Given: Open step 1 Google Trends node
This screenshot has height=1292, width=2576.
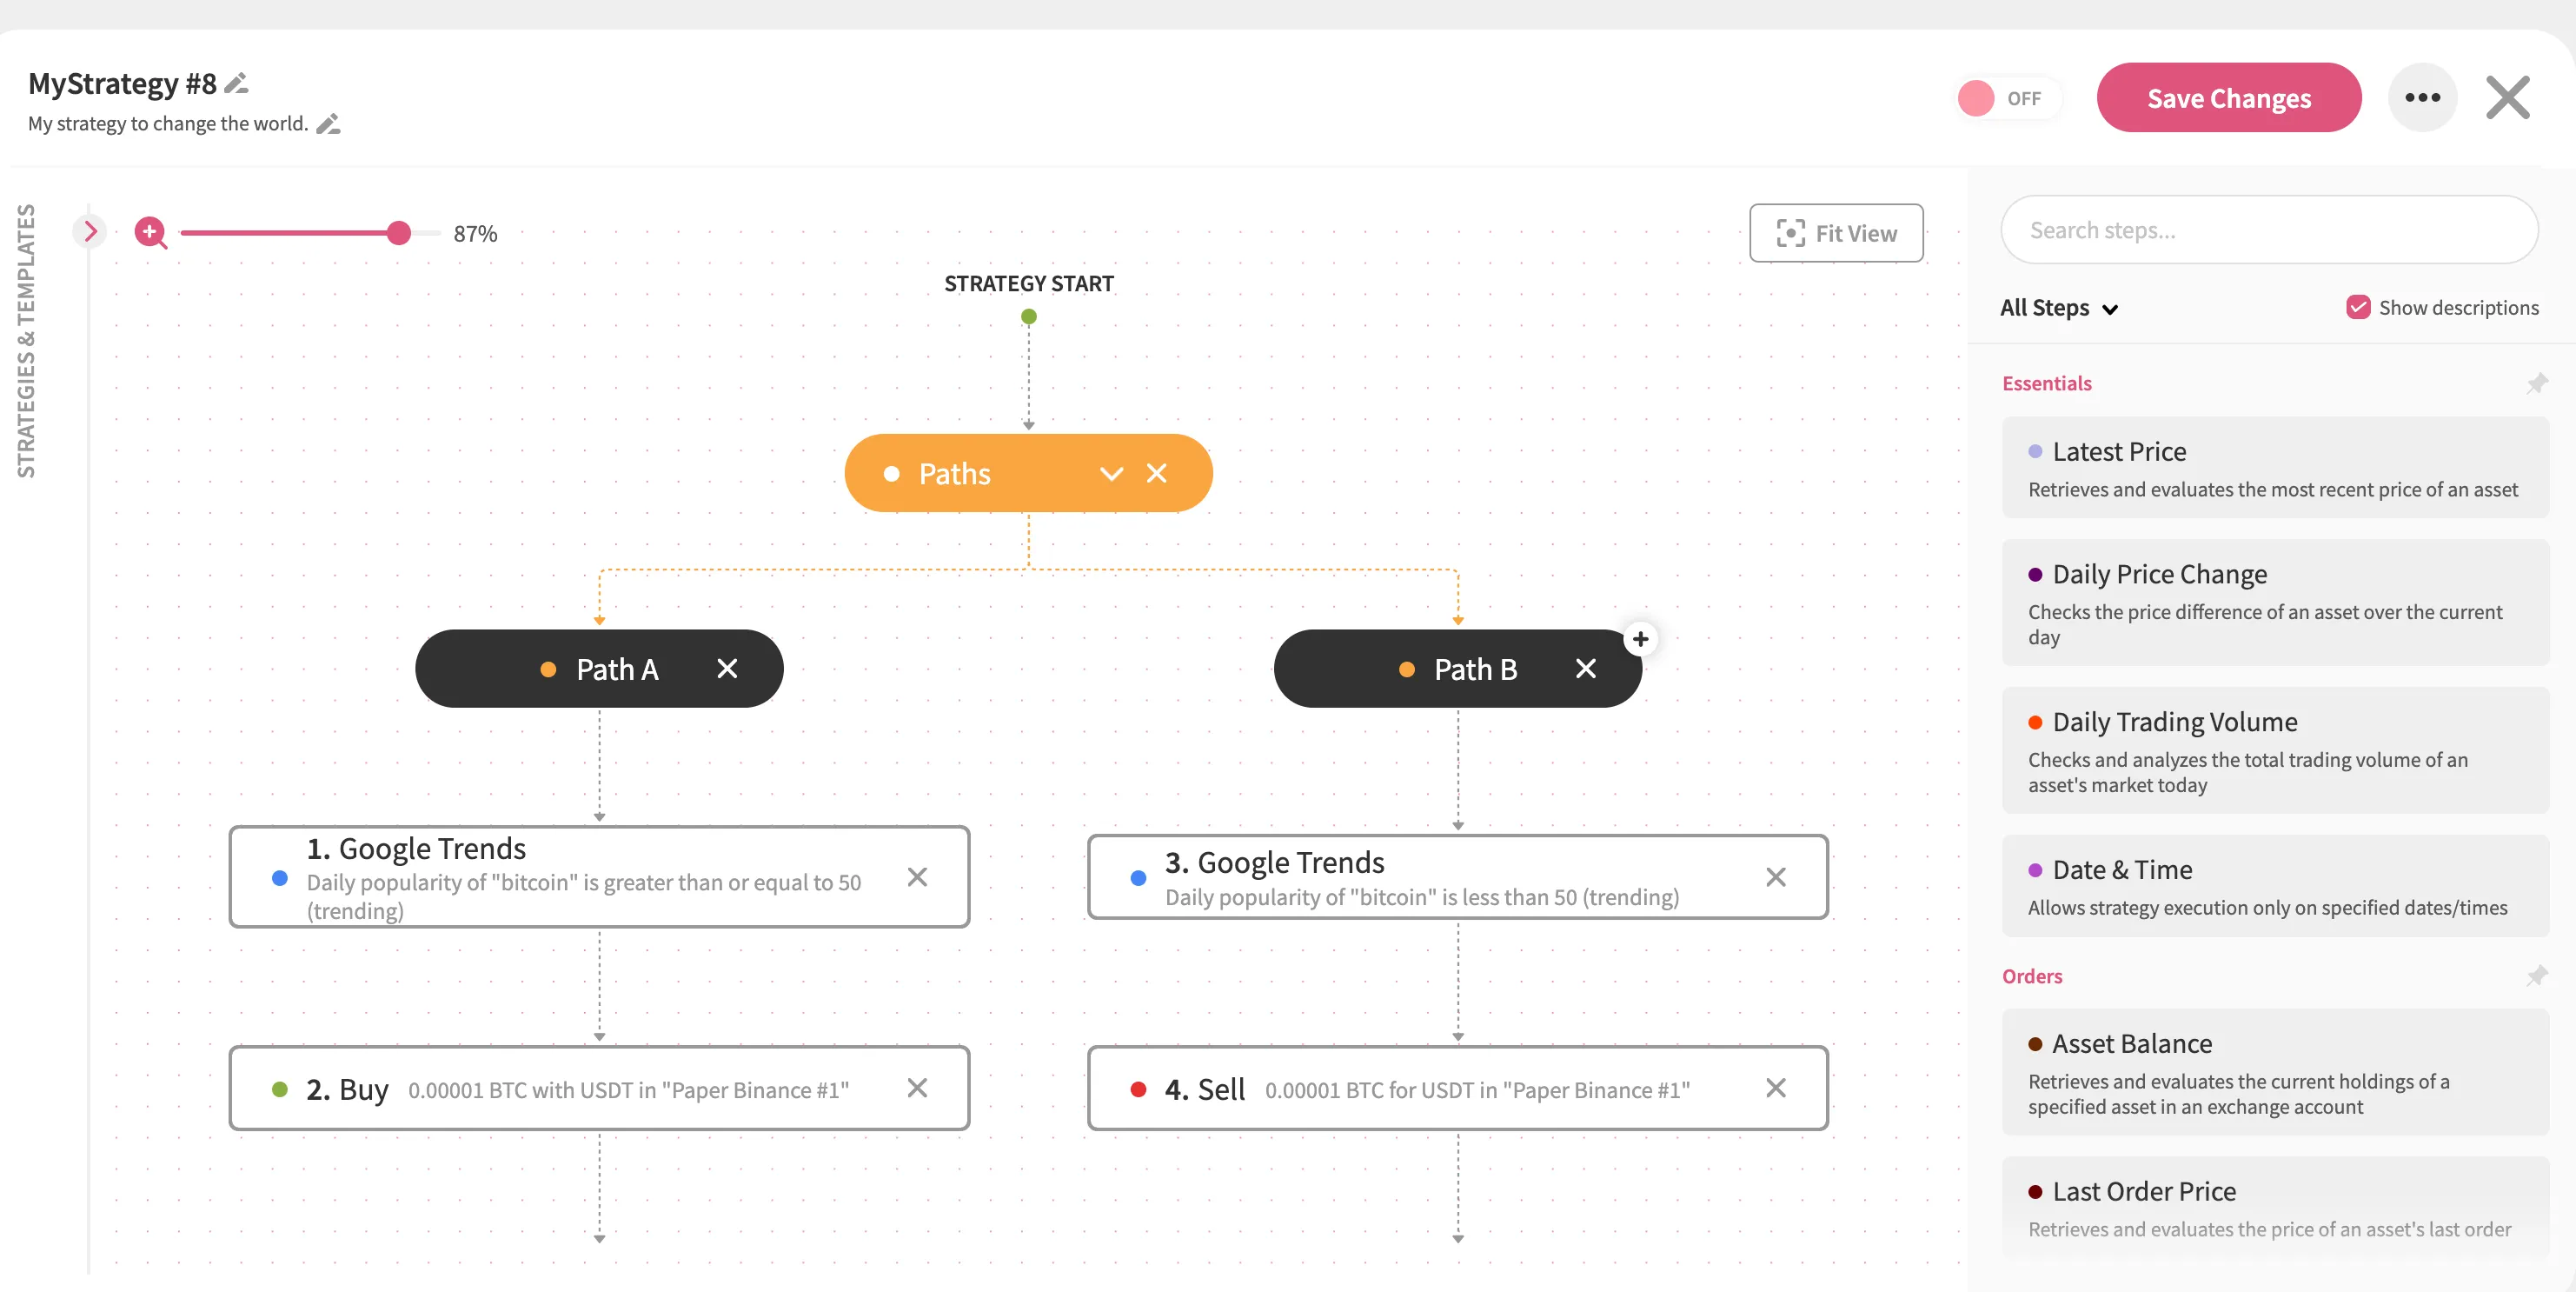Looking at the screenshot, I should (x=600, y=877).
